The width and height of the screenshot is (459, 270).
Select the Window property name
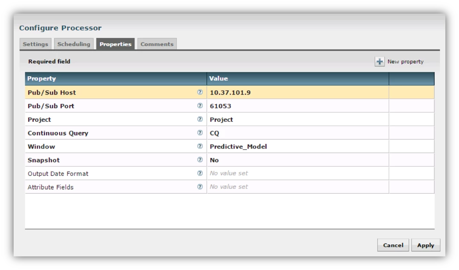(x=41, y=146)
